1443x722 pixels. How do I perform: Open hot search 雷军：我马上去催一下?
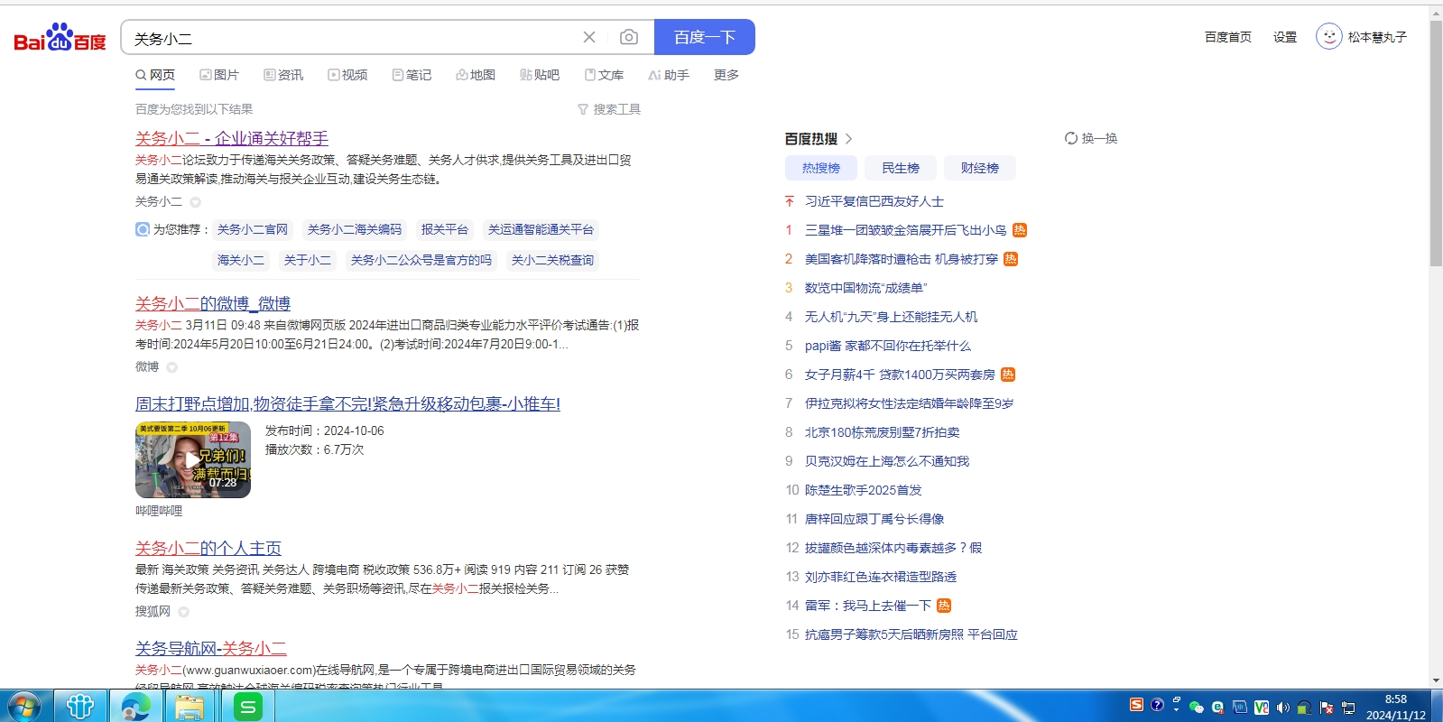868,606
